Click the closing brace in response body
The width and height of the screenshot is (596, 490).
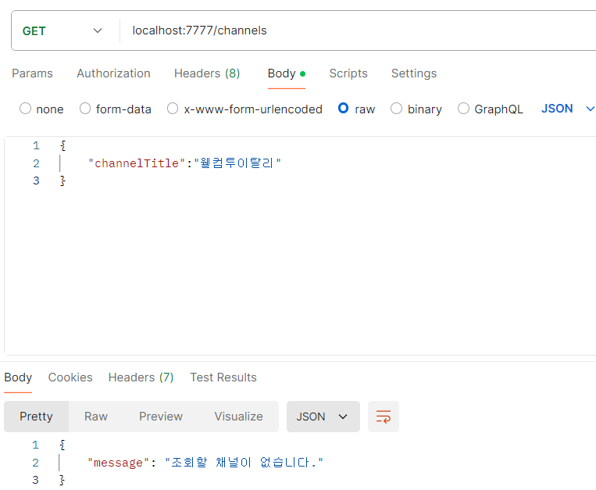coord(62,480)
